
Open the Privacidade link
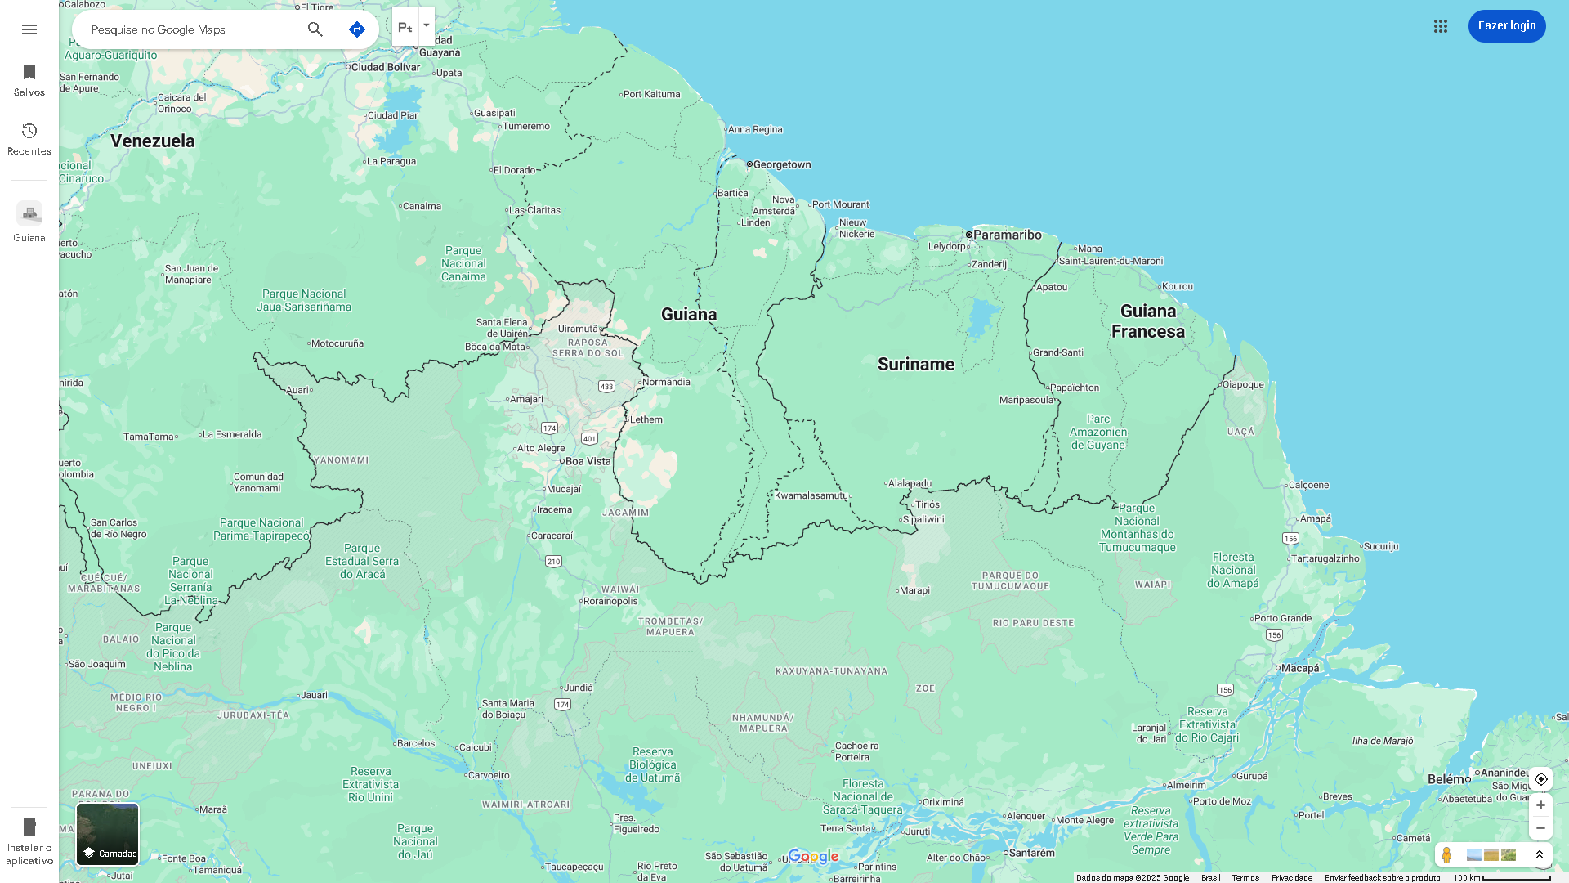[x=1292, y=878]
